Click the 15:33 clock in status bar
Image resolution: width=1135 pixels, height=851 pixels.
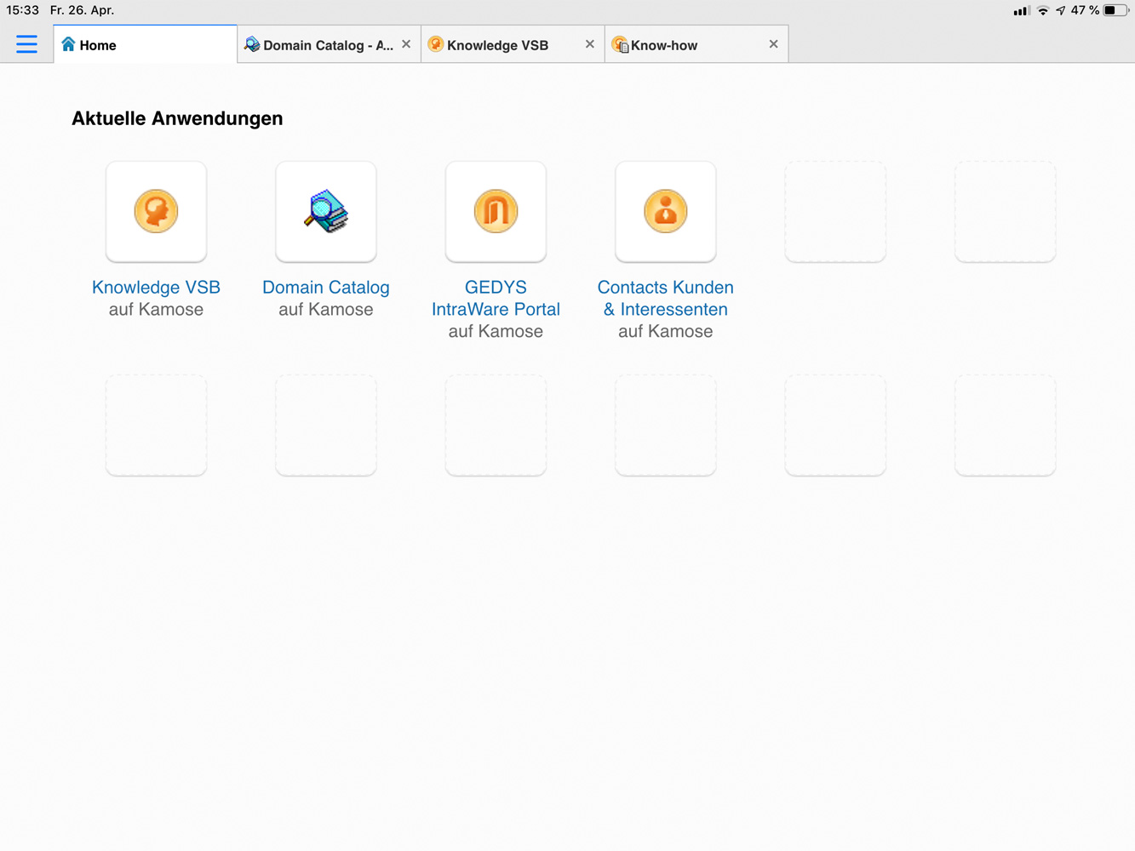[22, 10]
